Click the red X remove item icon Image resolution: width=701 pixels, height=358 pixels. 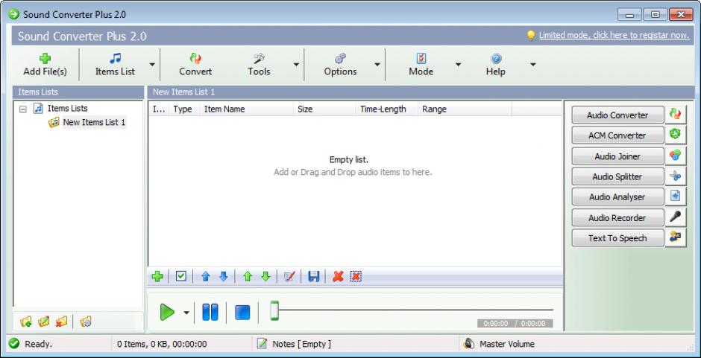tap(338, 277)
